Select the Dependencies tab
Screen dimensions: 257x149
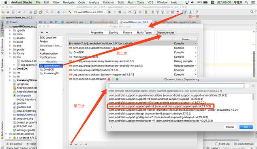165,32
